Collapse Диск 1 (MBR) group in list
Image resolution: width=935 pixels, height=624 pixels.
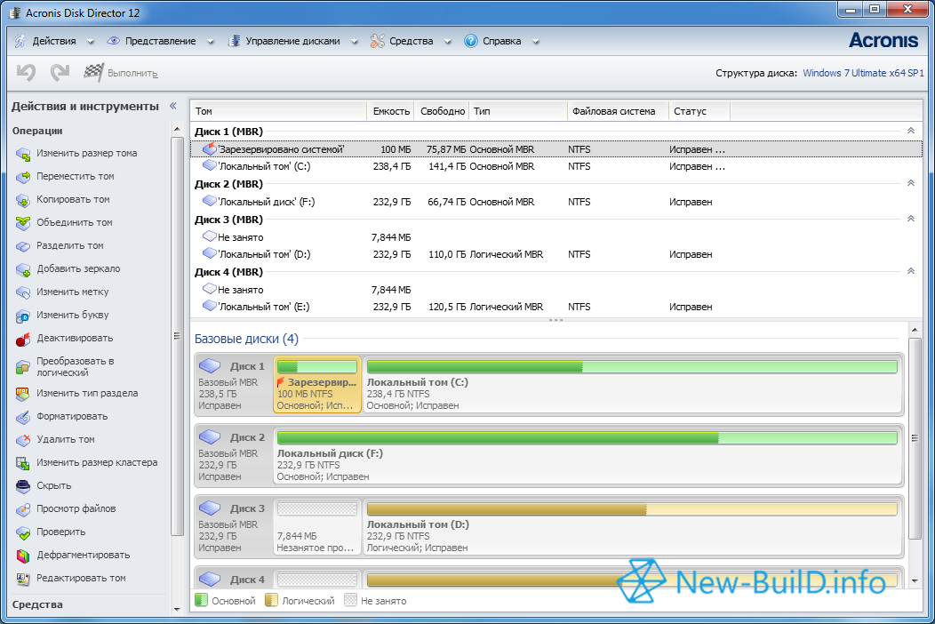(910, 131)
